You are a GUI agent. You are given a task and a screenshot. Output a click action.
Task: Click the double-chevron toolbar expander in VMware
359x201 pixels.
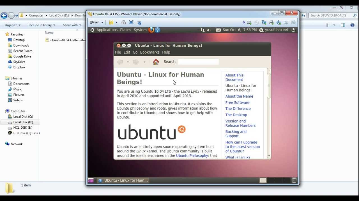coord(244,22)
